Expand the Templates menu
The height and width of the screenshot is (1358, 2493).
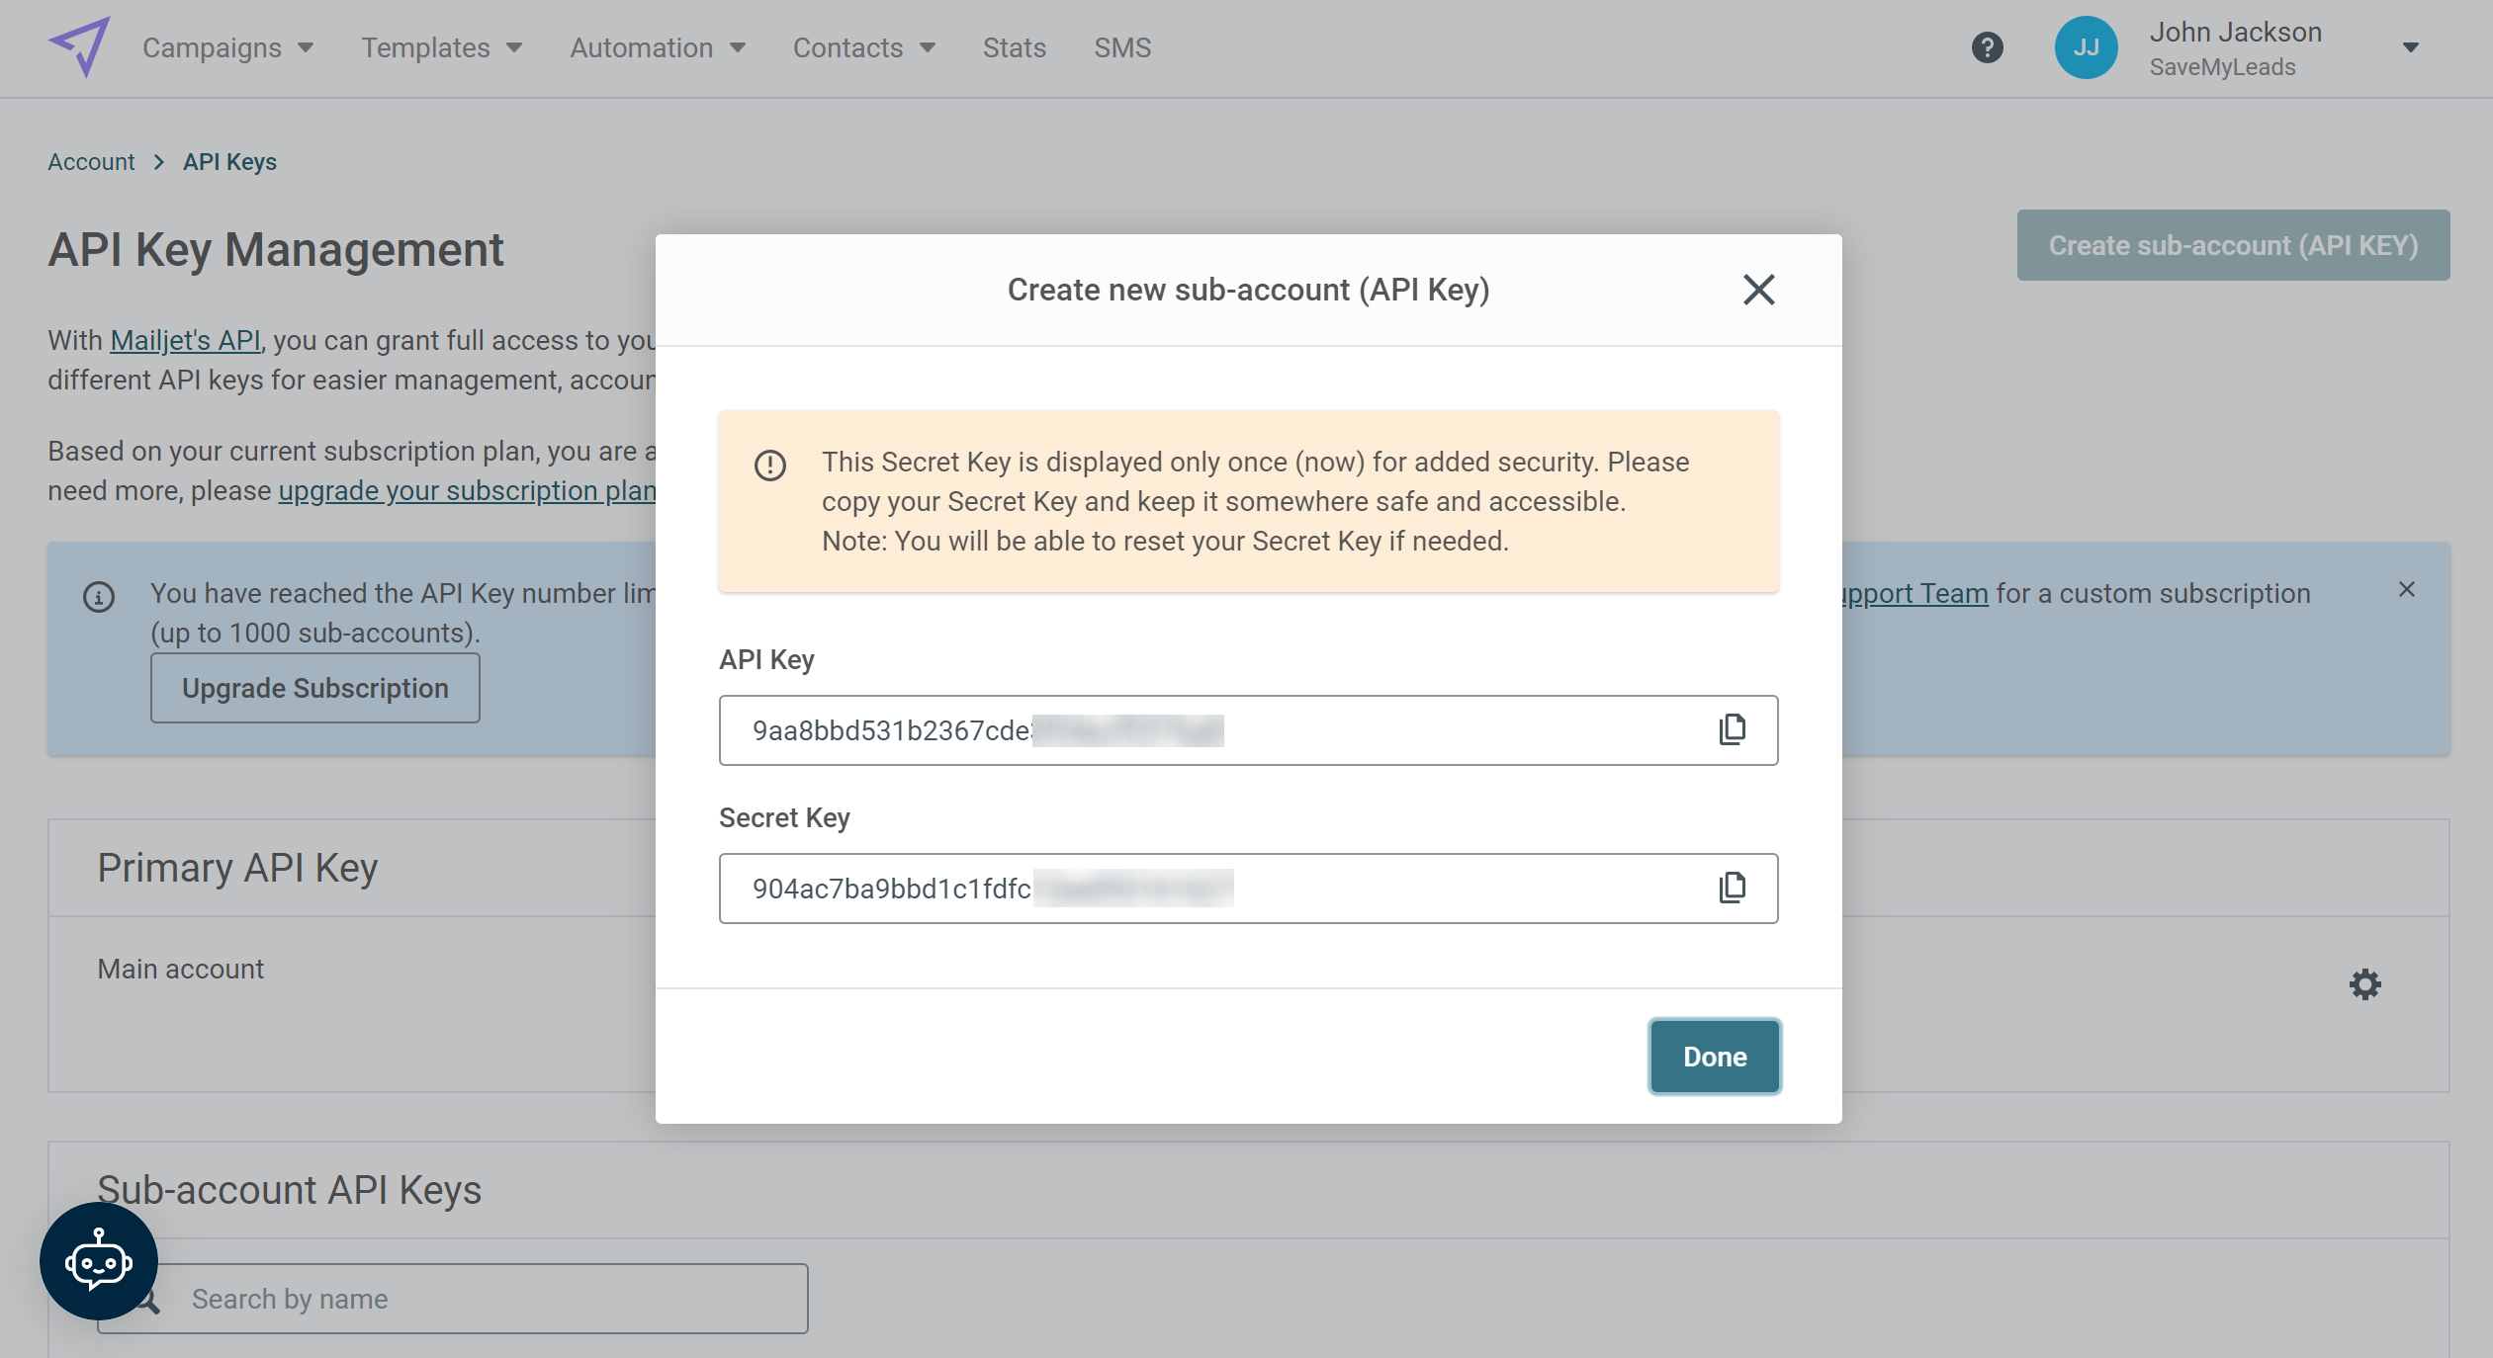click(x=441, y=47)
